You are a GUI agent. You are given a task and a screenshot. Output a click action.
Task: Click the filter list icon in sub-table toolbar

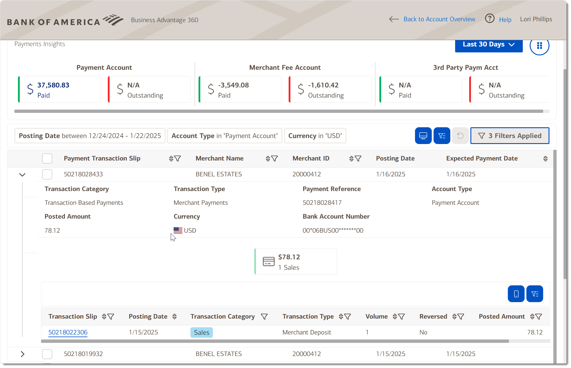click(x=535, y=294)
